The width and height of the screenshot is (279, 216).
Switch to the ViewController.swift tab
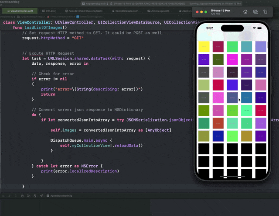coord(20,11)
